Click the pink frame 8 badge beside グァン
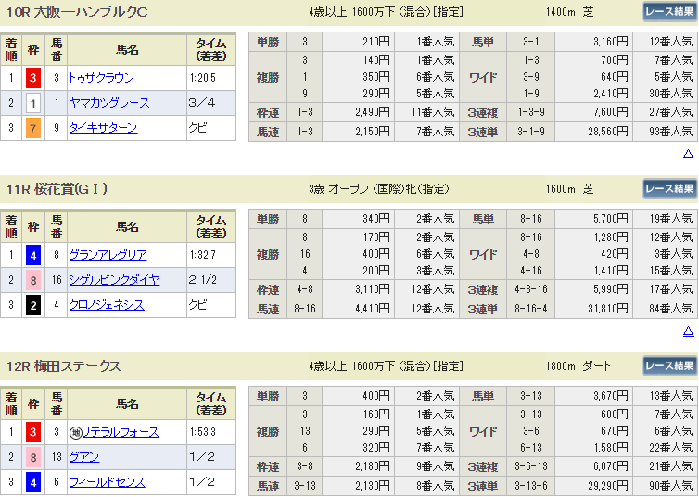Viewport: 699px width, 497px height. point(33,457)
